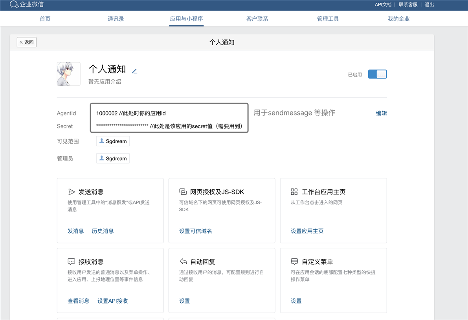The image size is (468, 320).
Task: Open the 查看消息 link
Action: click(79, 301)
